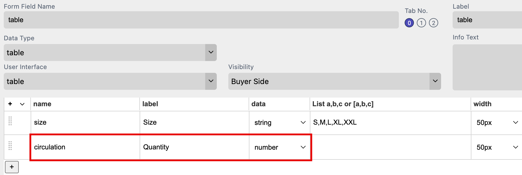Open the string data type dropdown
Image resolution: width=522 pixels, height=175 pixels.
point(279,123)
